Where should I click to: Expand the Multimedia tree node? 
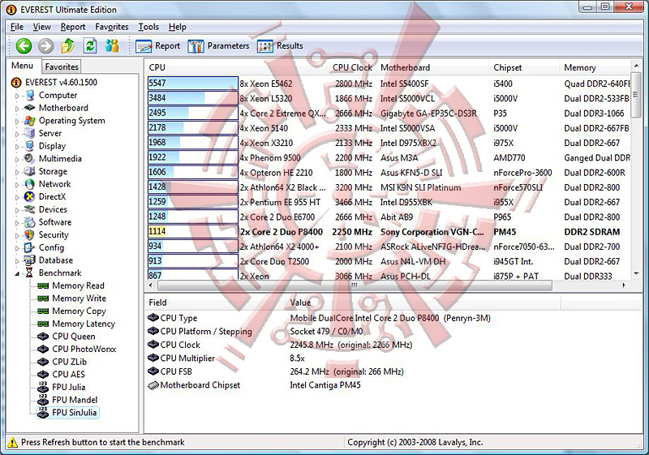(x=17, y=160)
